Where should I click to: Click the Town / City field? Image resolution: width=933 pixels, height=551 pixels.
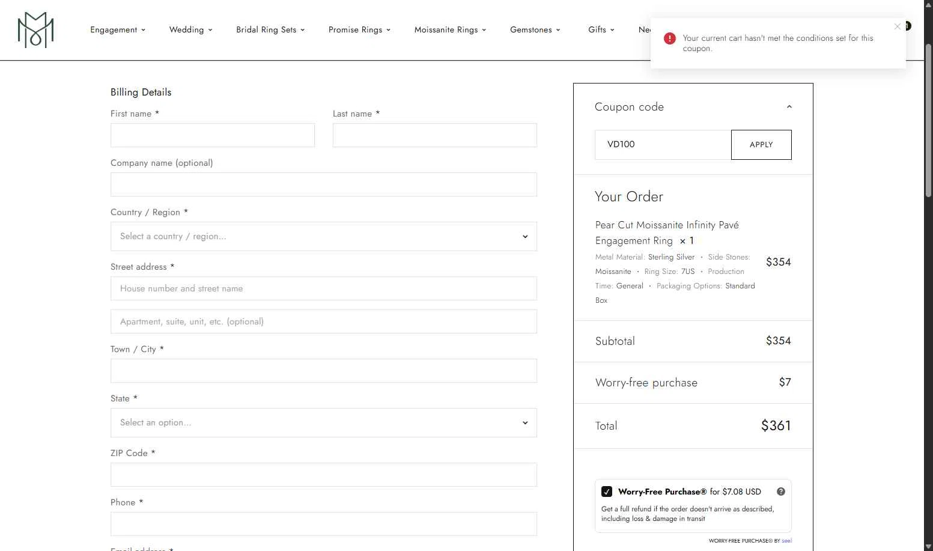[324, 371]
